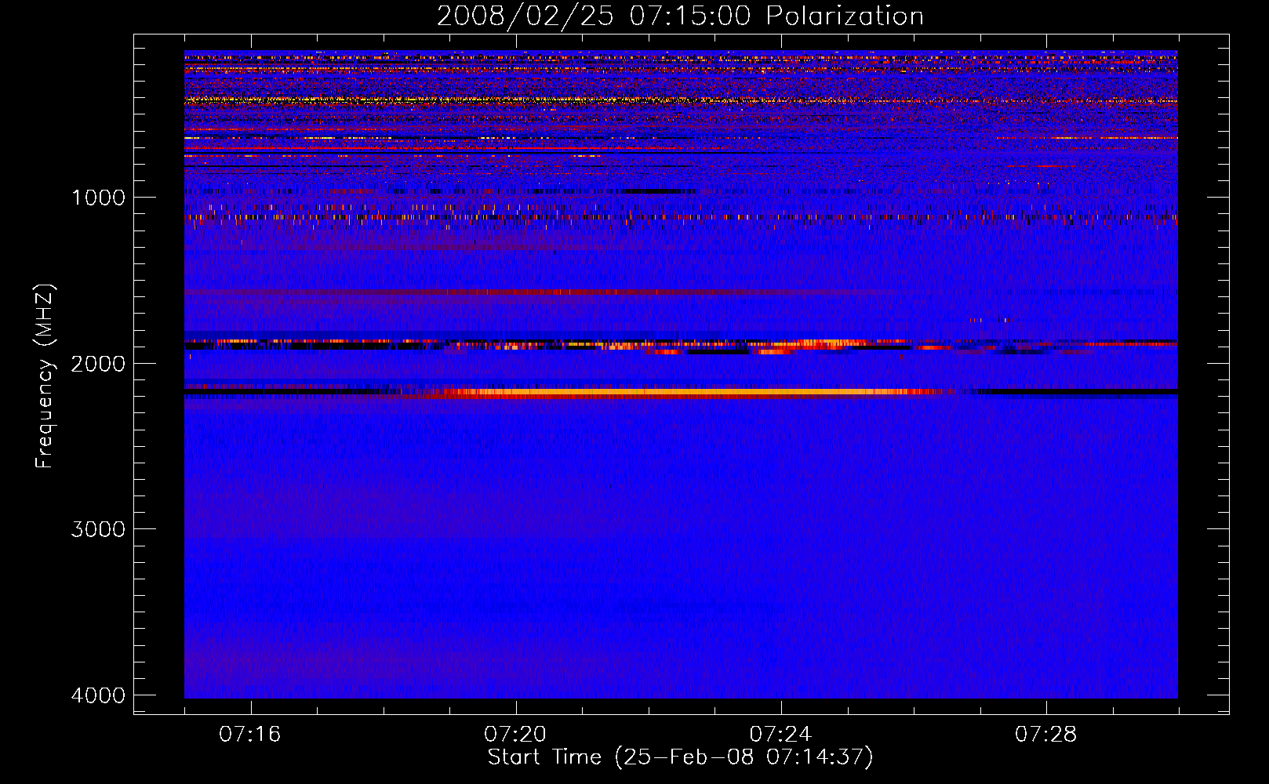
Task: Click the '07:20' time tick label
Action: coord(515,734)
